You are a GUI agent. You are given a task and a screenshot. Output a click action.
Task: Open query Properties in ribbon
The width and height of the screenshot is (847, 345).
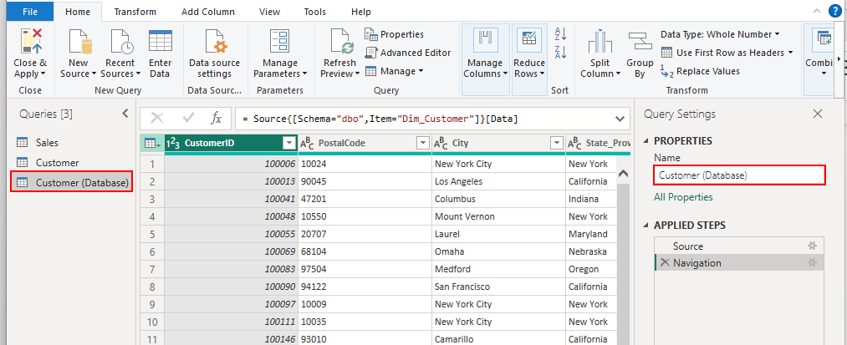point(395,34)
